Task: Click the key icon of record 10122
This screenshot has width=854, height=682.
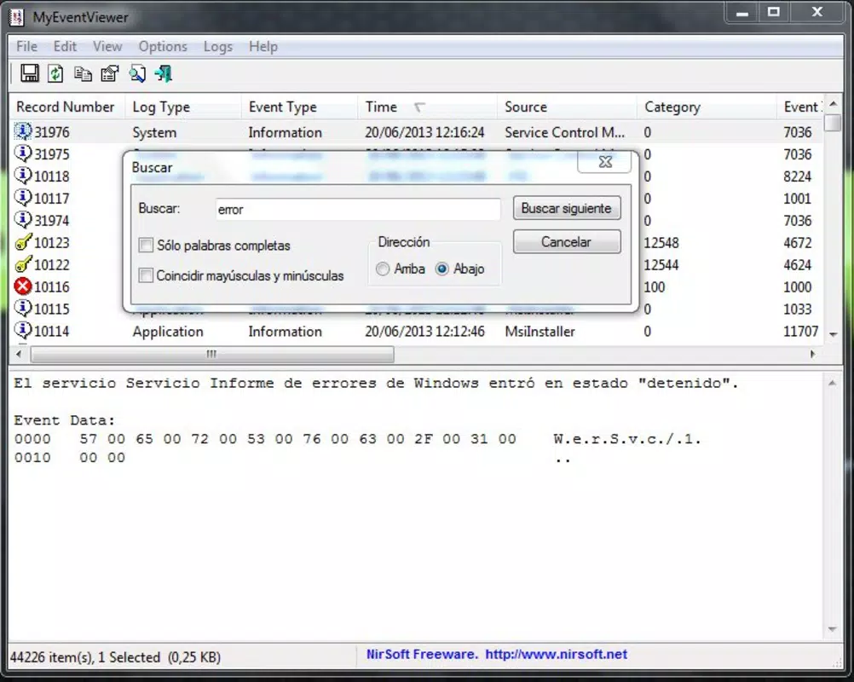Action: (x=23, y=264)
